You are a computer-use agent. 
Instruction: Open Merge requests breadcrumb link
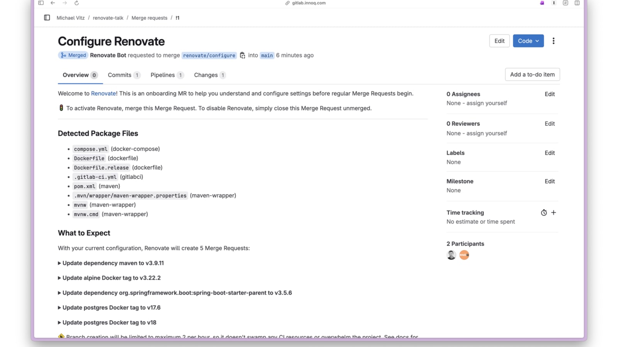[x=149, y=18]
